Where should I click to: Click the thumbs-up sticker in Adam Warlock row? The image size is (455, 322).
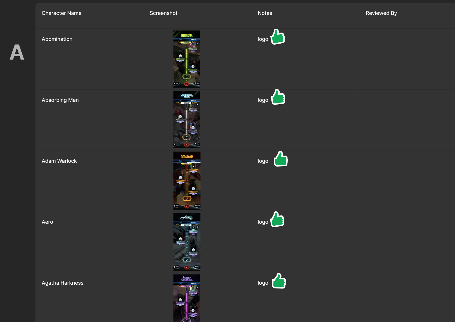pyautogui.click(x=281, y=159)
